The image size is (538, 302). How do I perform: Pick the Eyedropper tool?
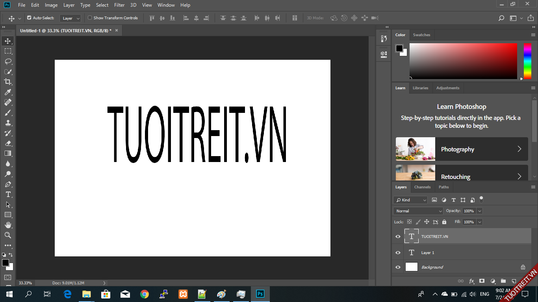click(x=8, y=92)
